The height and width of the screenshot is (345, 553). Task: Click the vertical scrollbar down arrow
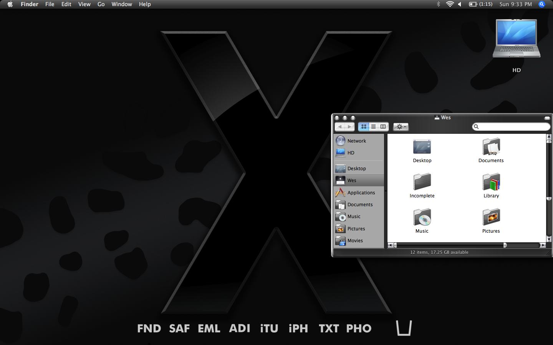(549, 239)
